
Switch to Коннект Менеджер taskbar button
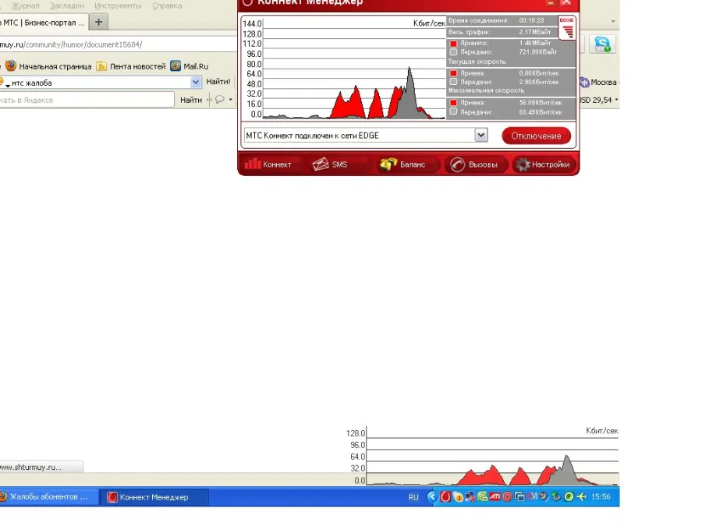click(x=154, y=497)
